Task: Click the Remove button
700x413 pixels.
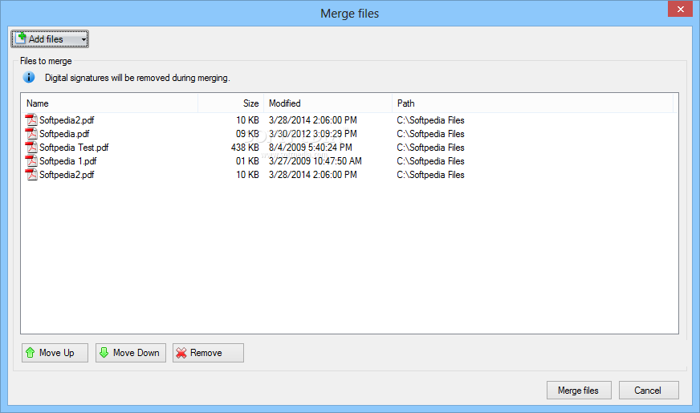Action: [x=208, y=353]
